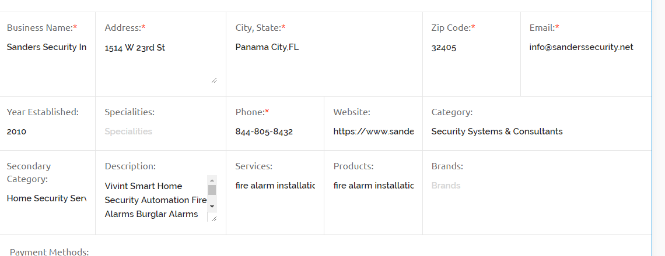Click the Secondary Category field
The image size is (665, 256).
[47, 198]
